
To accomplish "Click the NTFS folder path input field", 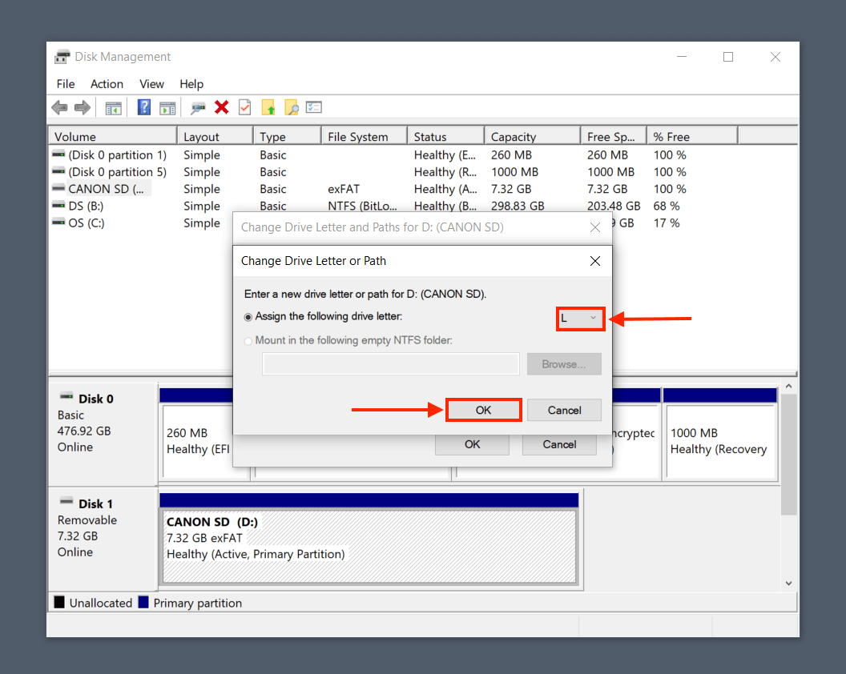I will point(391,364).
